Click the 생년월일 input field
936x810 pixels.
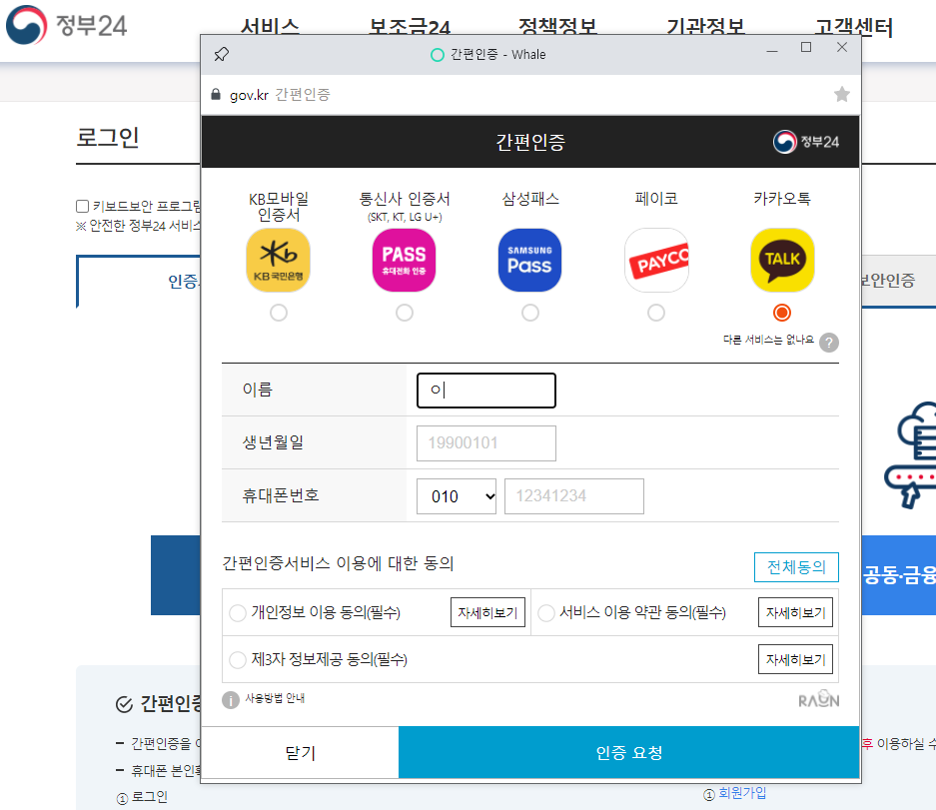click(486, 442)
